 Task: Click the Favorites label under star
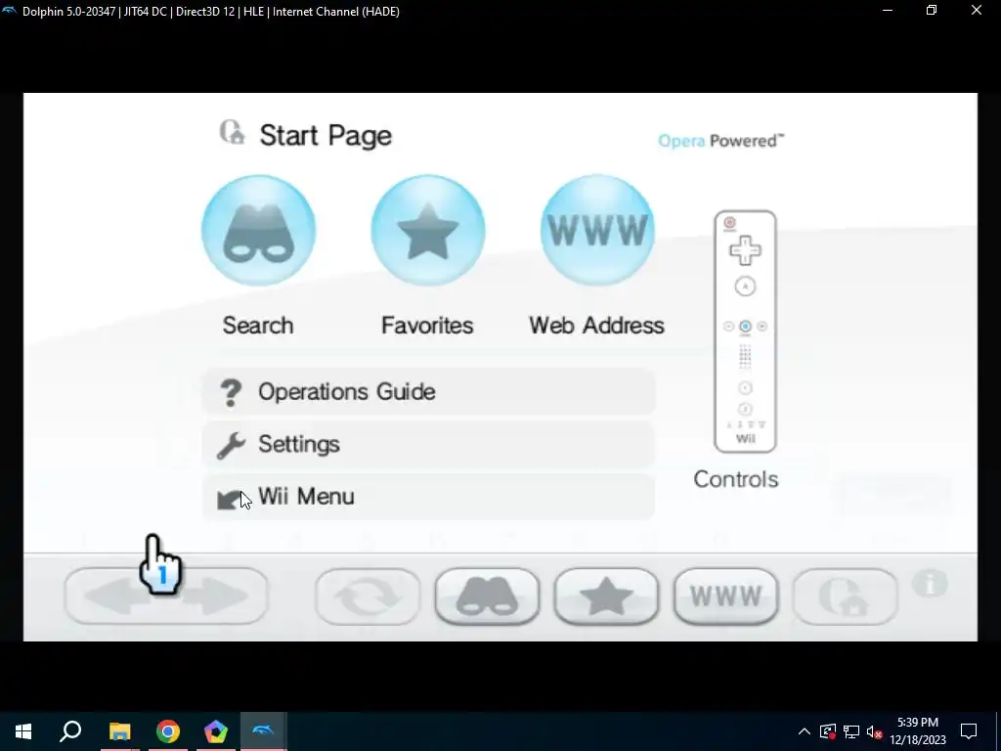427,326
